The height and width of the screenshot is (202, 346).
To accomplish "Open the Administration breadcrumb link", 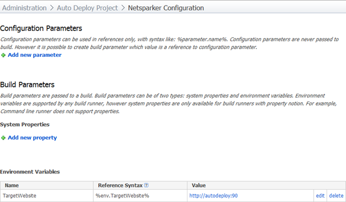I will 24,8.
